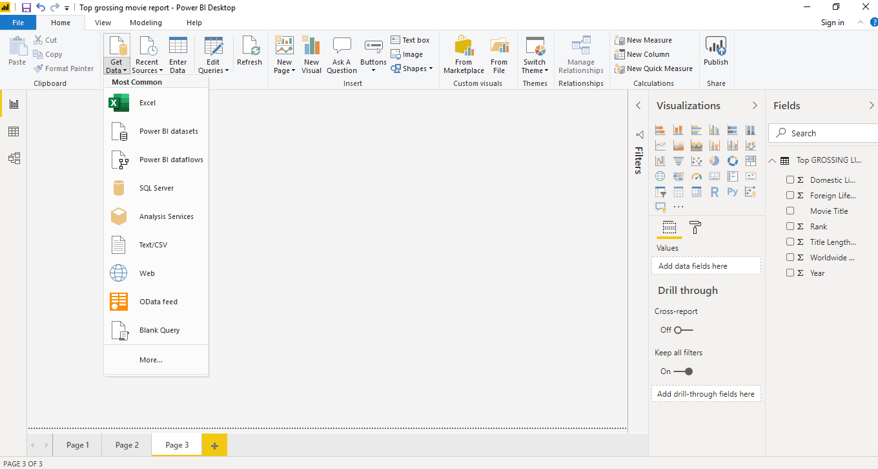Select the Year field checkbox
The image size is (878, 469).
[x=790, y=273]
